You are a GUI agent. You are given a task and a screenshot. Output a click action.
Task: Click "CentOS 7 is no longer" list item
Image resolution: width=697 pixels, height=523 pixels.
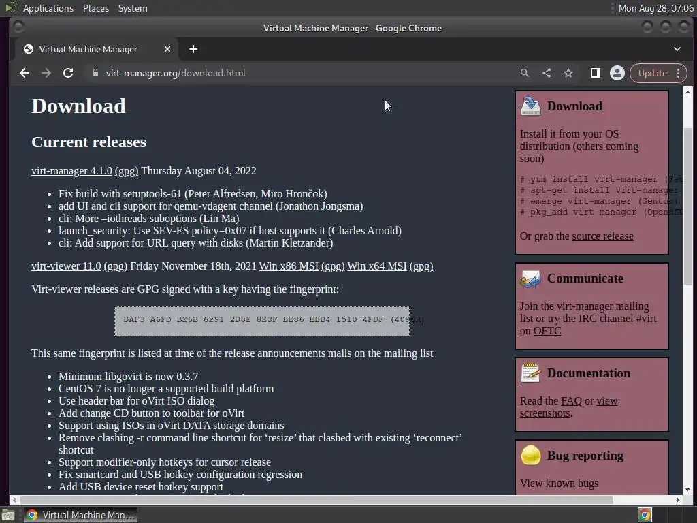click(166, 389)
